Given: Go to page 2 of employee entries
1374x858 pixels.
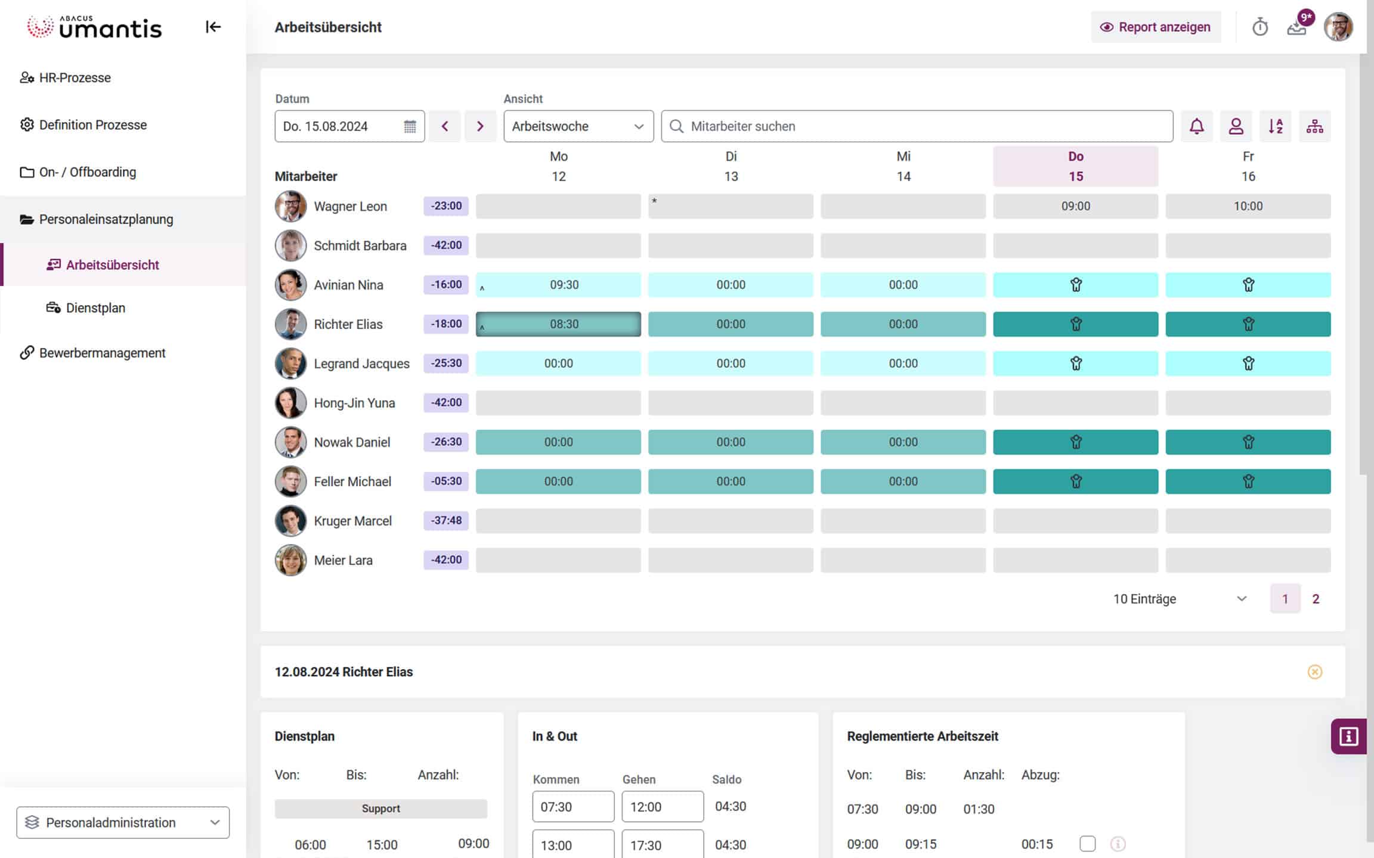Looking at the screenshot, I should pyautogui.click(x=1316, y=598).
